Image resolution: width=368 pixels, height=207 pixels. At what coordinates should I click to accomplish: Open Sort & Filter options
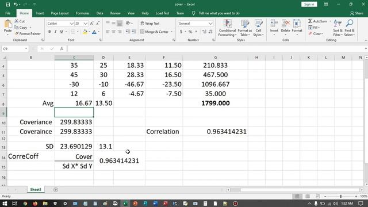click(338, 28)
